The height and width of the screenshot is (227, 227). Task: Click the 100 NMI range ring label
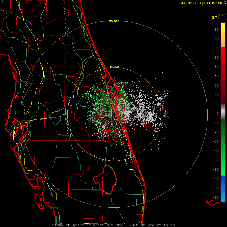click(114, 21)
